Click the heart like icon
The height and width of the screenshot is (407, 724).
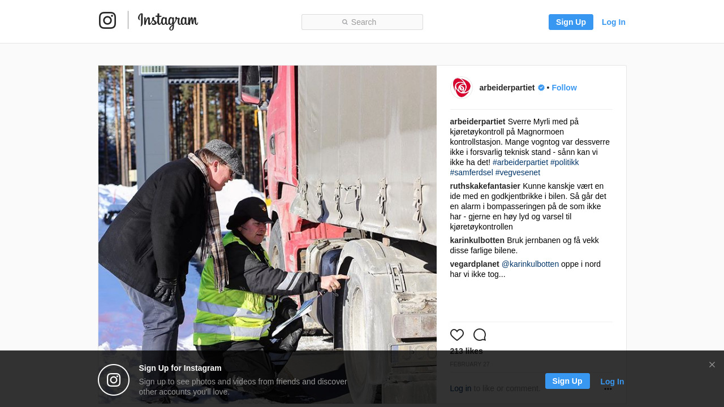(x=457, y=335)
